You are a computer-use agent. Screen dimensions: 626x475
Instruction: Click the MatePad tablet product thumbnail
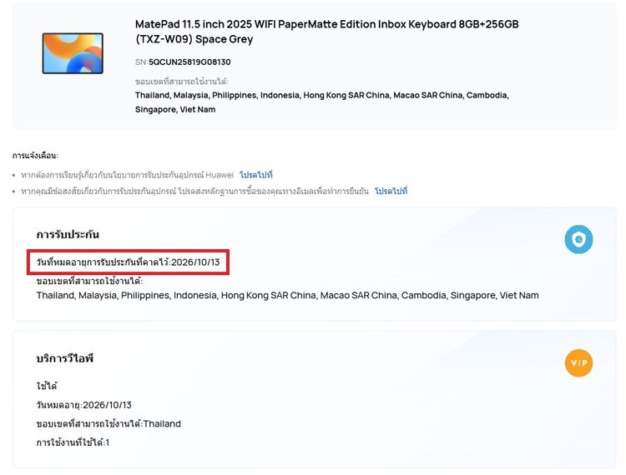pyautogui.click(x=73, y=53)
